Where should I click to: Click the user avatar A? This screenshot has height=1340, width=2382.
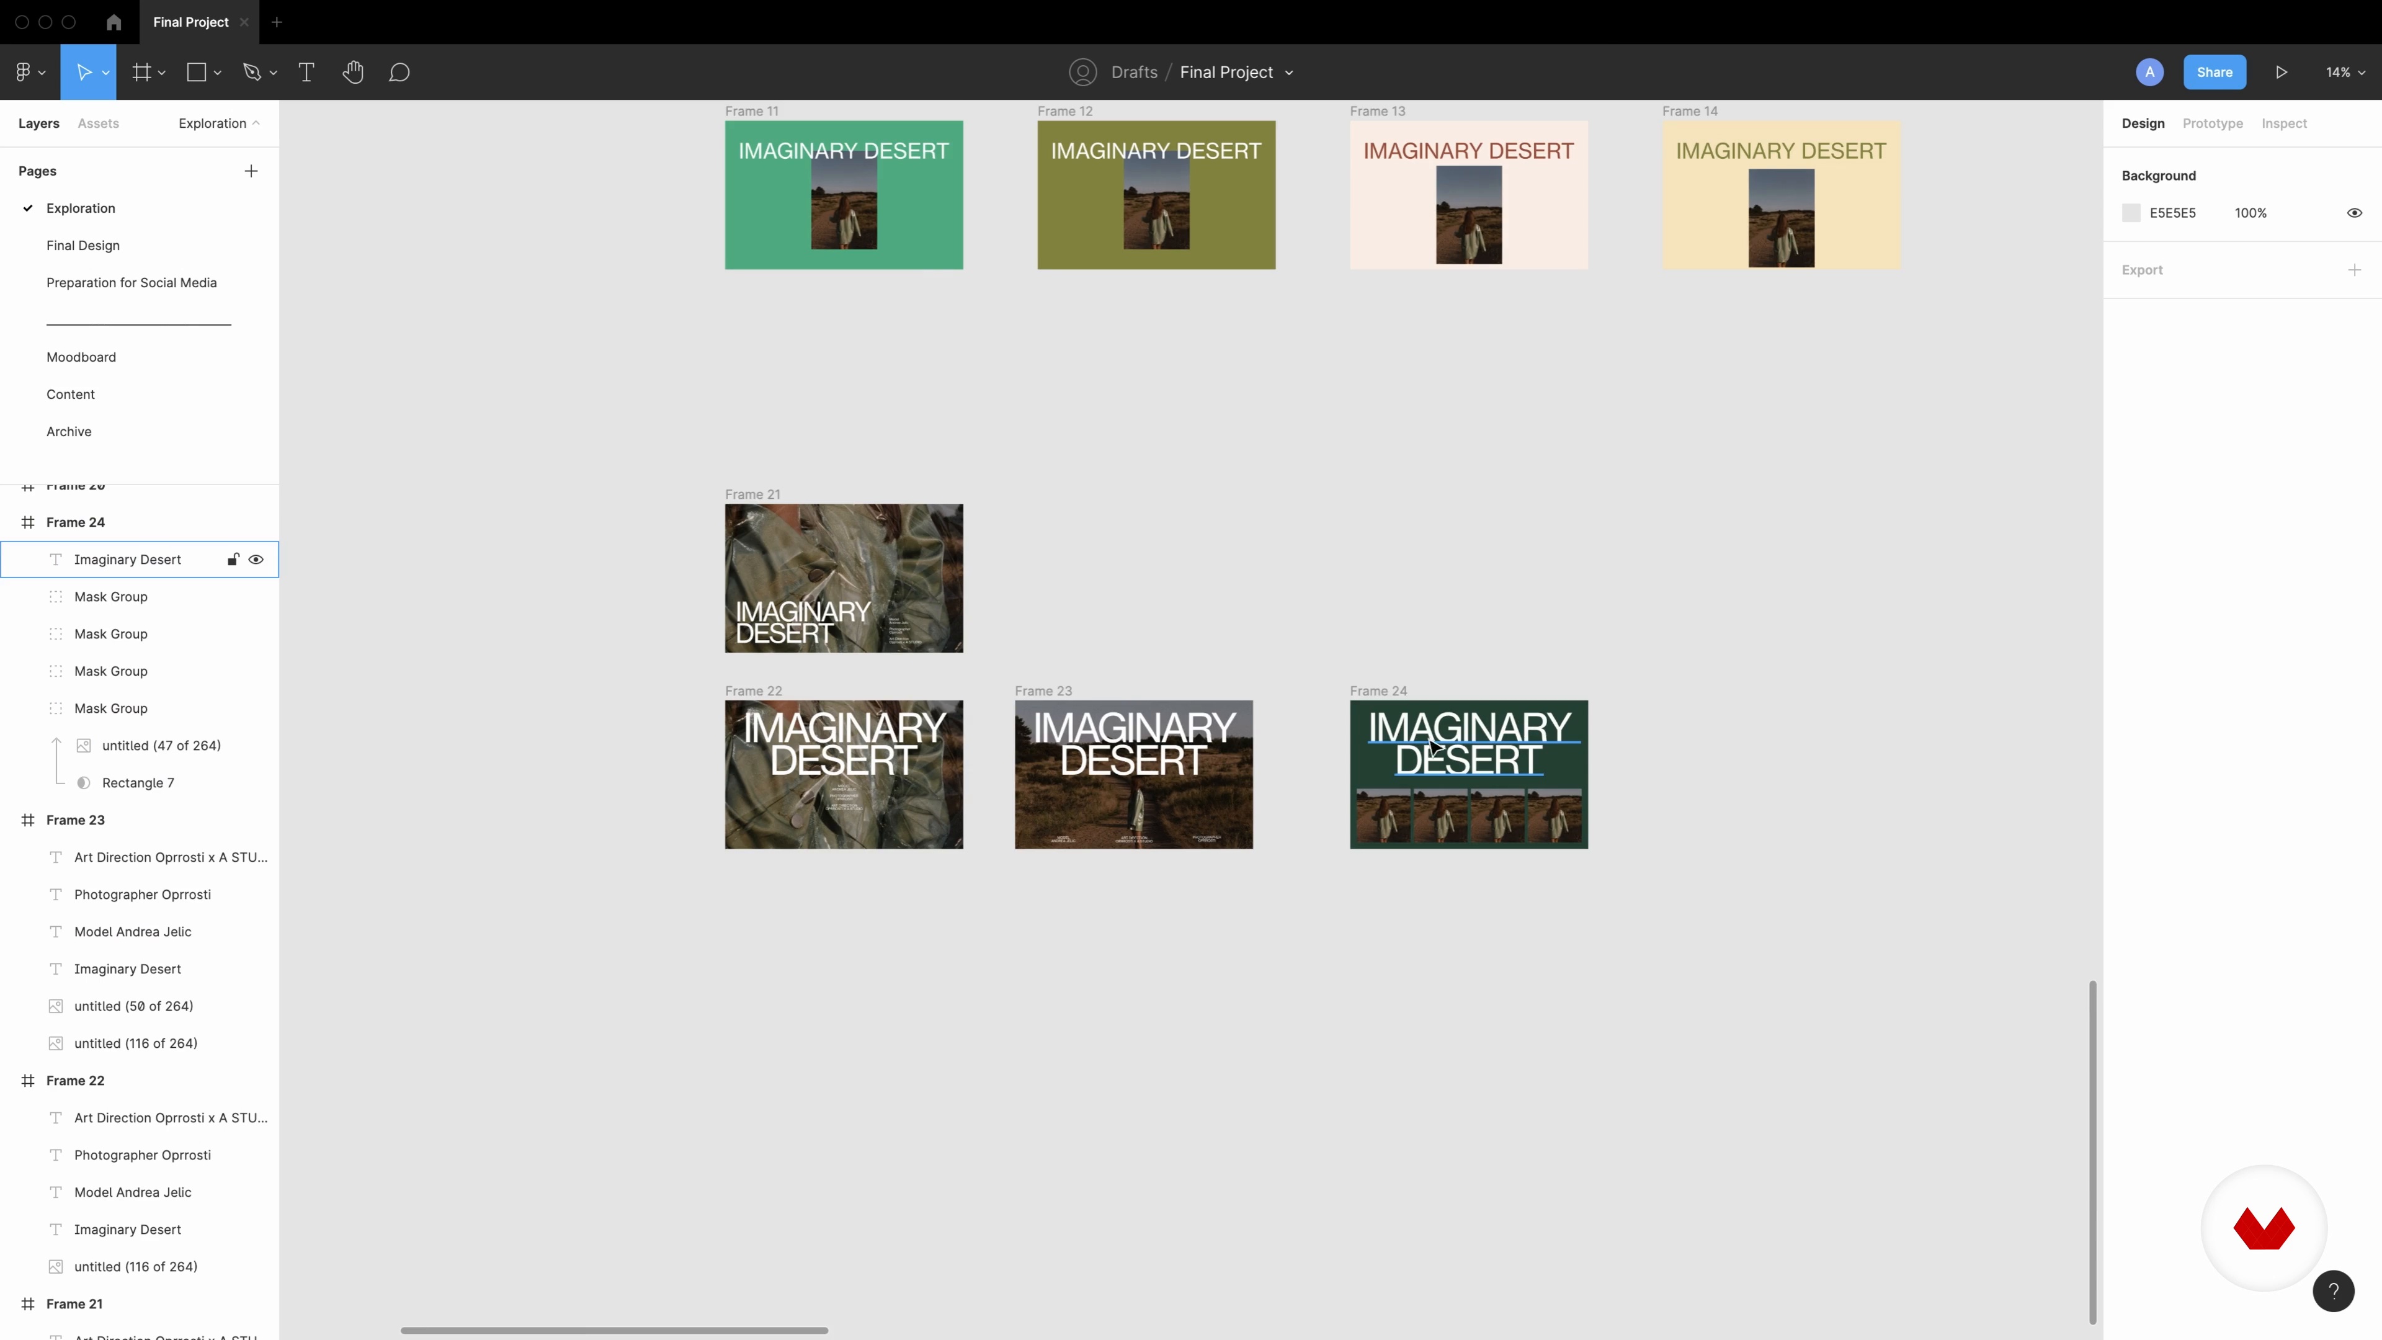pos(2150,72)
